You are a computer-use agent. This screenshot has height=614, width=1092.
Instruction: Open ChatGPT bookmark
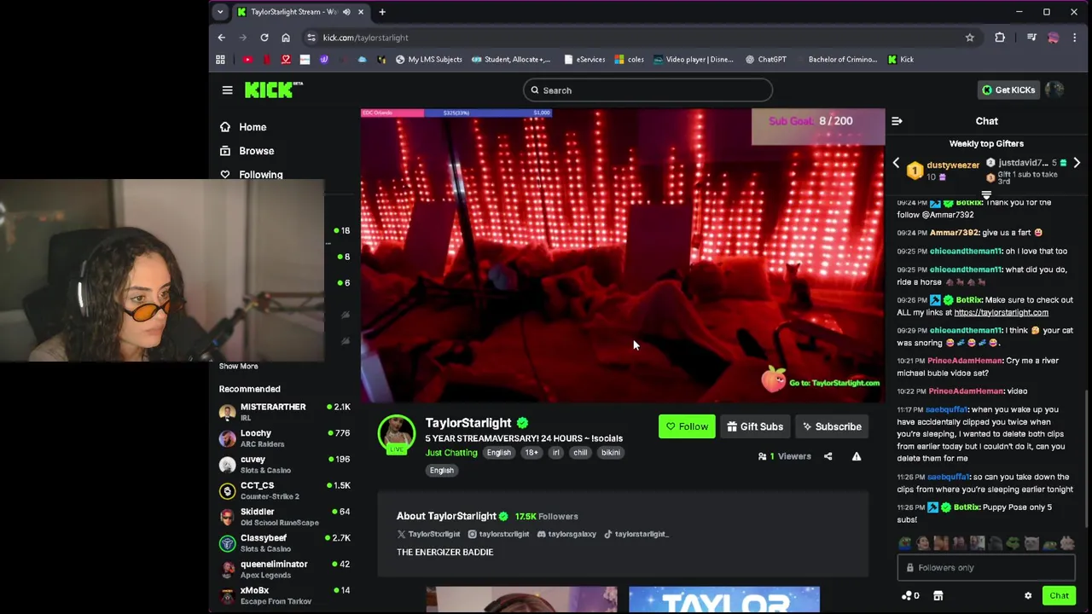pos(765,60)
